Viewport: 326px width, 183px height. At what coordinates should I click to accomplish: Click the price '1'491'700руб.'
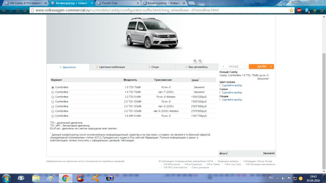click(199, 116)
